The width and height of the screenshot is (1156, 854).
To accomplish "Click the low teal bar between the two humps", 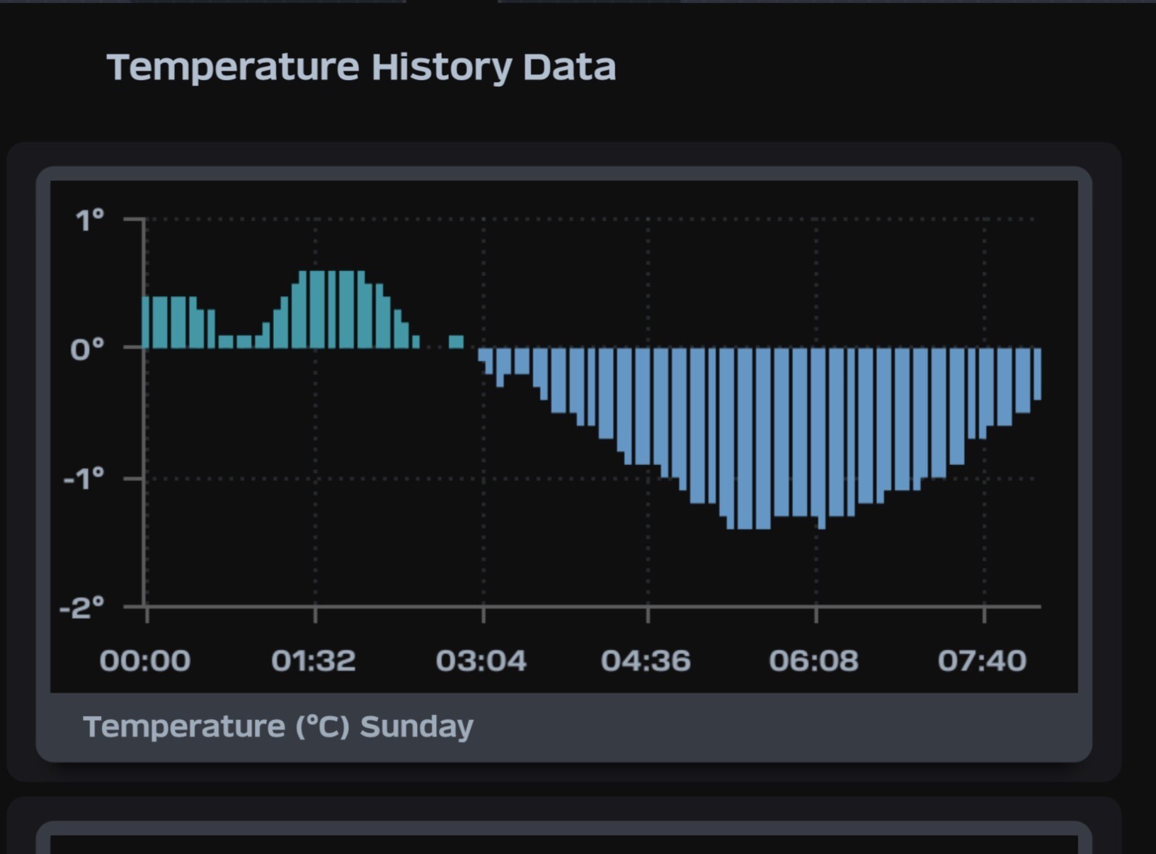I will pyautogui.click(x=226, y=341).
